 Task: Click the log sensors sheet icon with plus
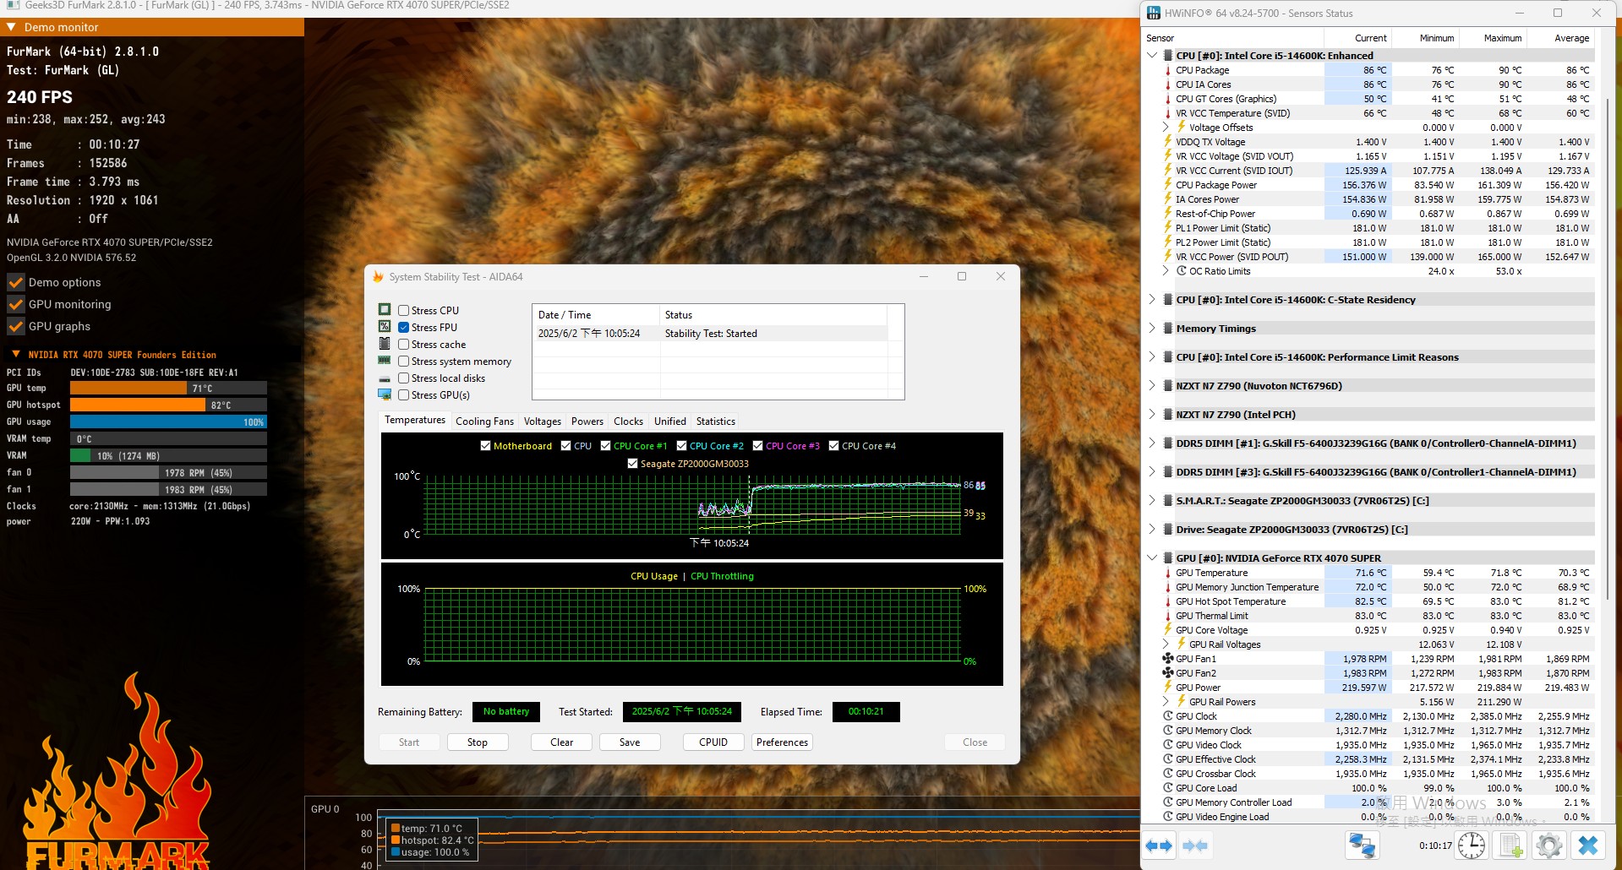point(1510,846)
